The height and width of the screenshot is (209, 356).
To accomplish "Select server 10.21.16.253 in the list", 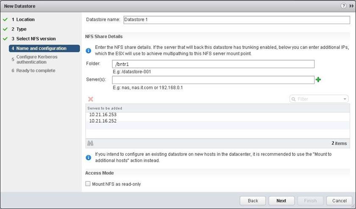I will point(103,114).
